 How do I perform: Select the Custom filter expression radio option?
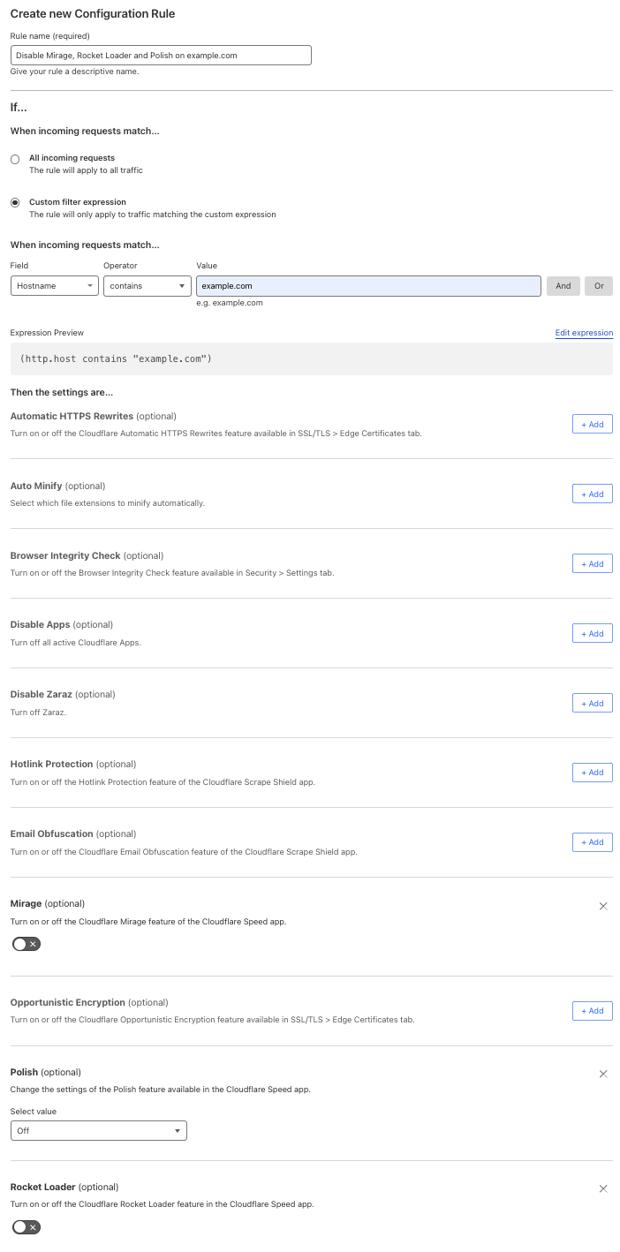click(x=15, y=202)
